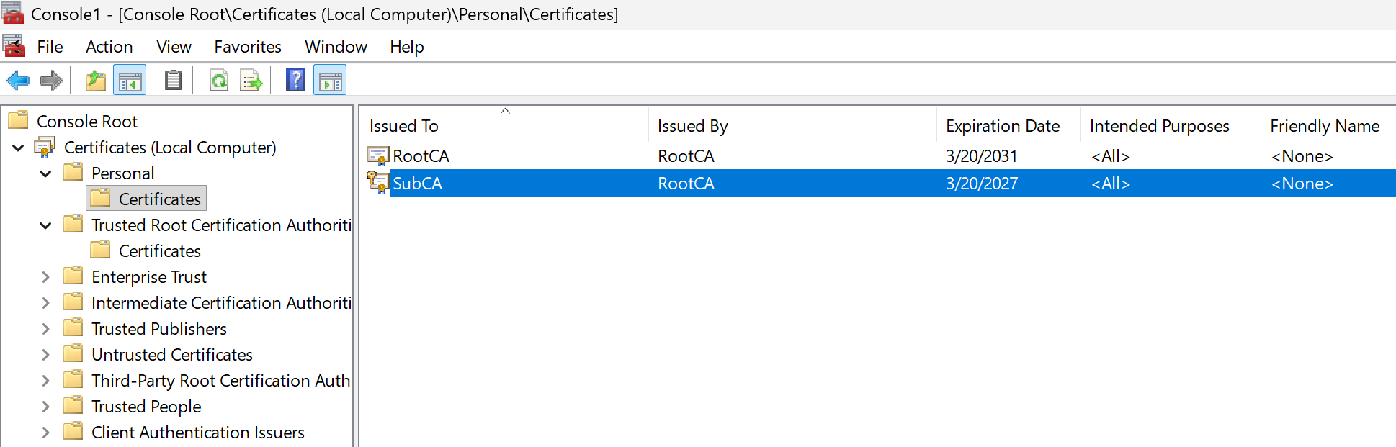Collapse the Certificates (Local Computer) node
Image resolution: width=1396 pixels, height=447 pixels.
click(18, 148)
